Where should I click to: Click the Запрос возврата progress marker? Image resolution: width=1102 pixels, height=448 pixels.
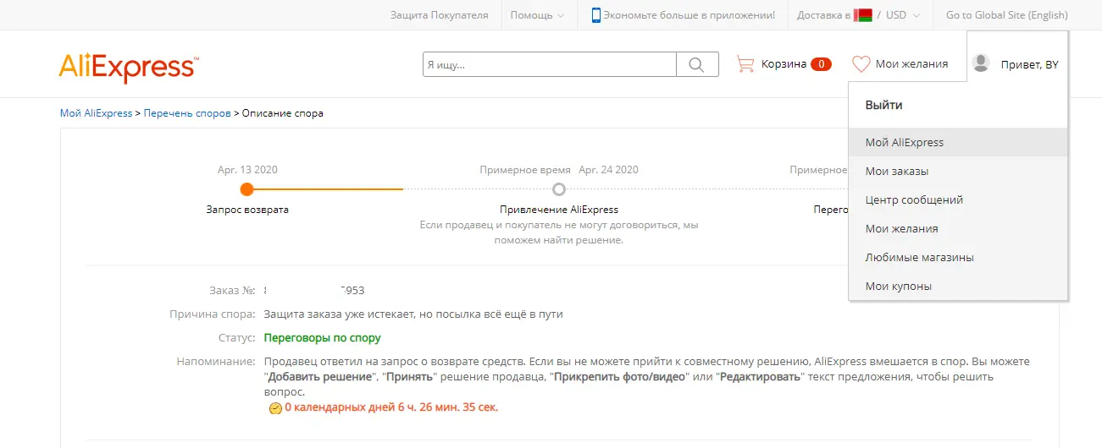(247, 189)
